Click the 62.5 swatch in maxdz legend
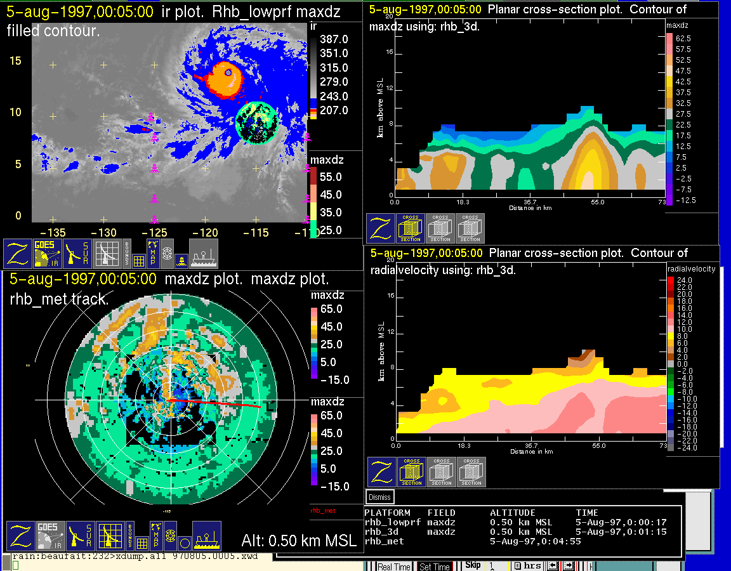 tap(669, 39)
